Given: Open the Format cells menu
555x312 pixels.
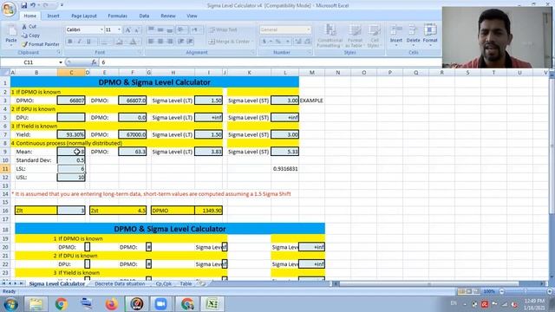Looking at the screenshot, I should pyautogui.click(x=430, y=35).
